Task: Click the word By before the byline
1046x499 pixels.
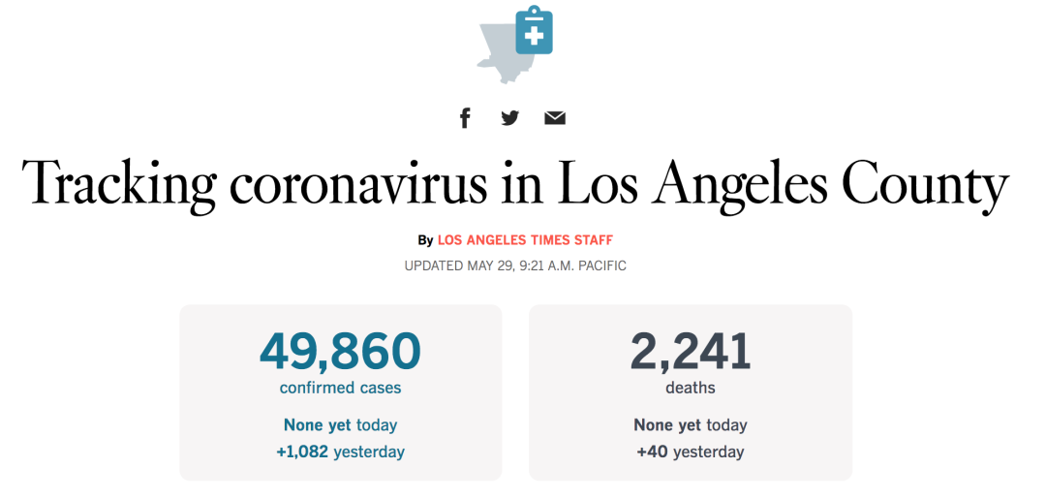Action: pyautogui.click(x=425, y=240)
